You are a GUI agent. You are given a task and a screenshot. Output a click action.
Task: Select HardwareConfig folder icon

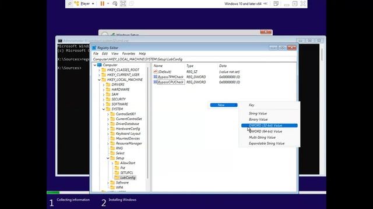point(112,129)
